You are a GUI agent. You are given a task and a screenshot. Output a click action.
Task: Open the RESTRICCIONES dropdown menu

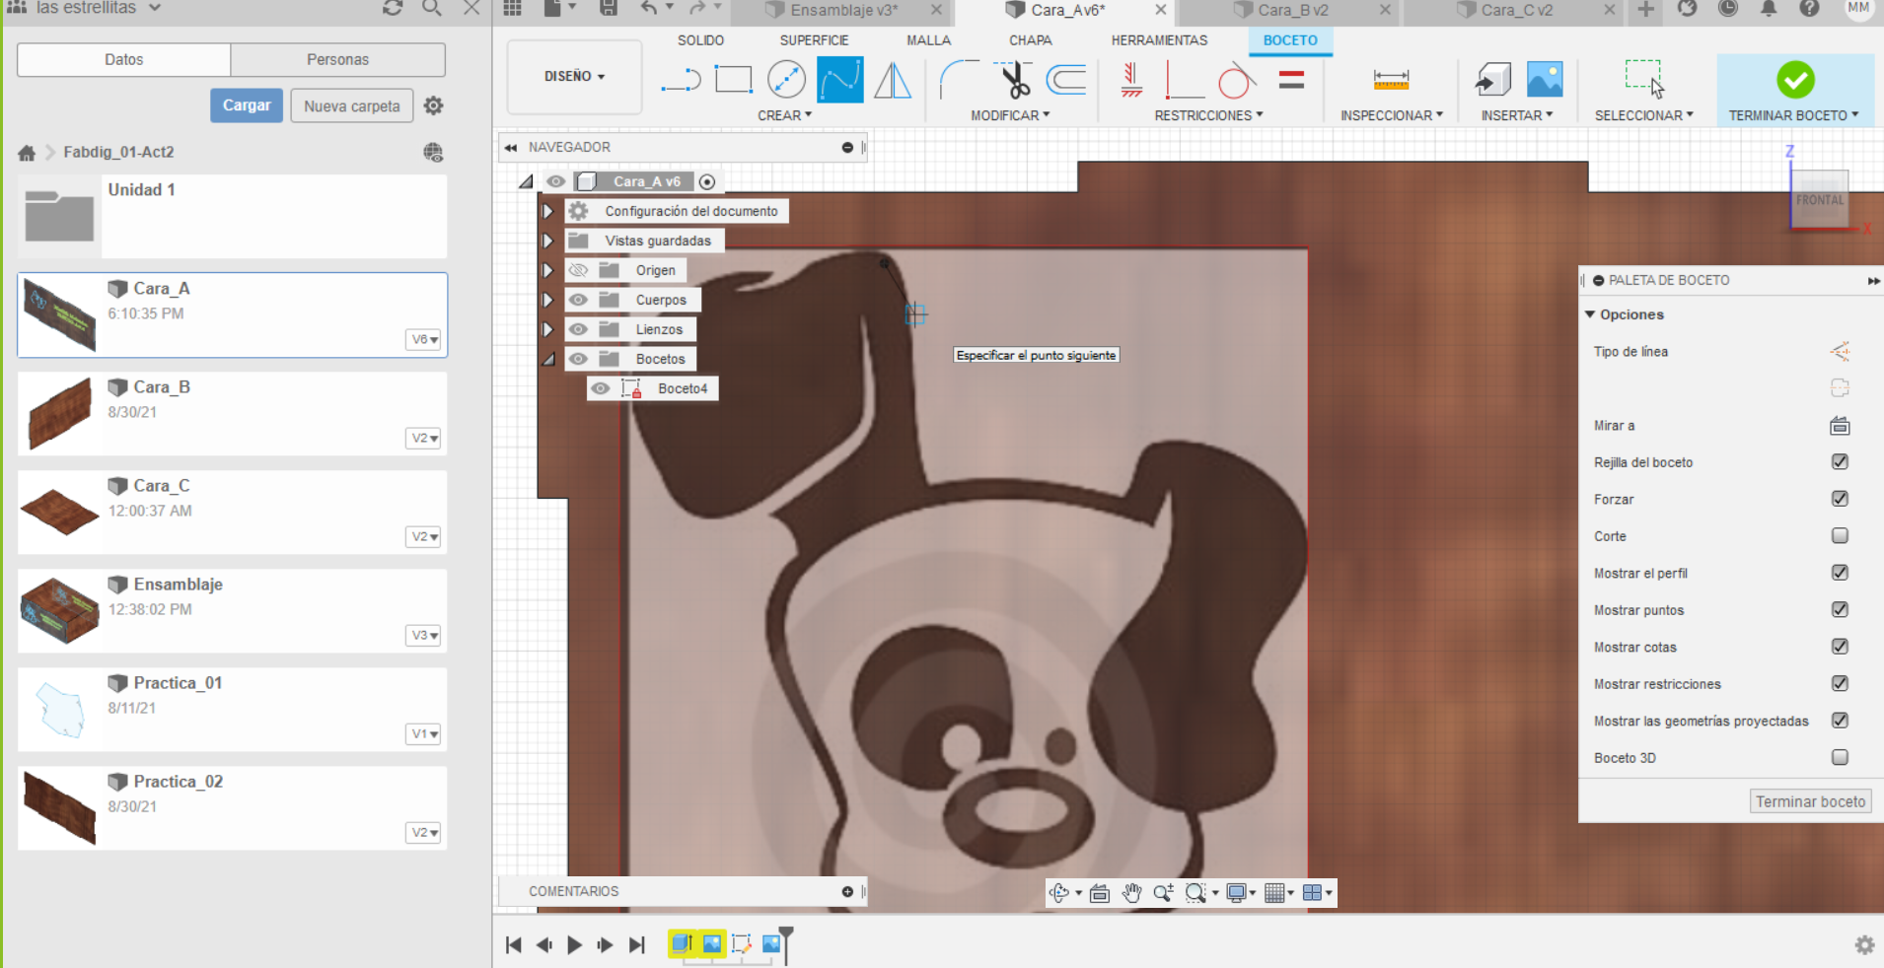click(1208, 115)
